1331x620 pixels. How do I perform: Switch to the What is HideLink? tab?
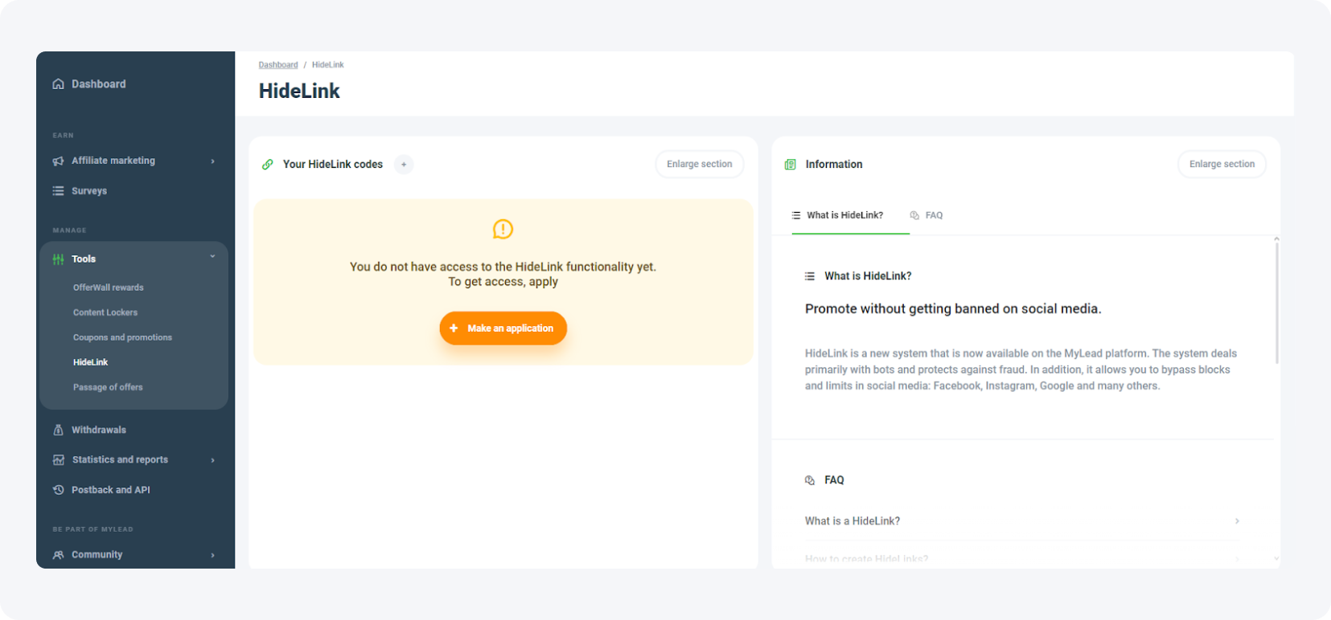(844, 215)
